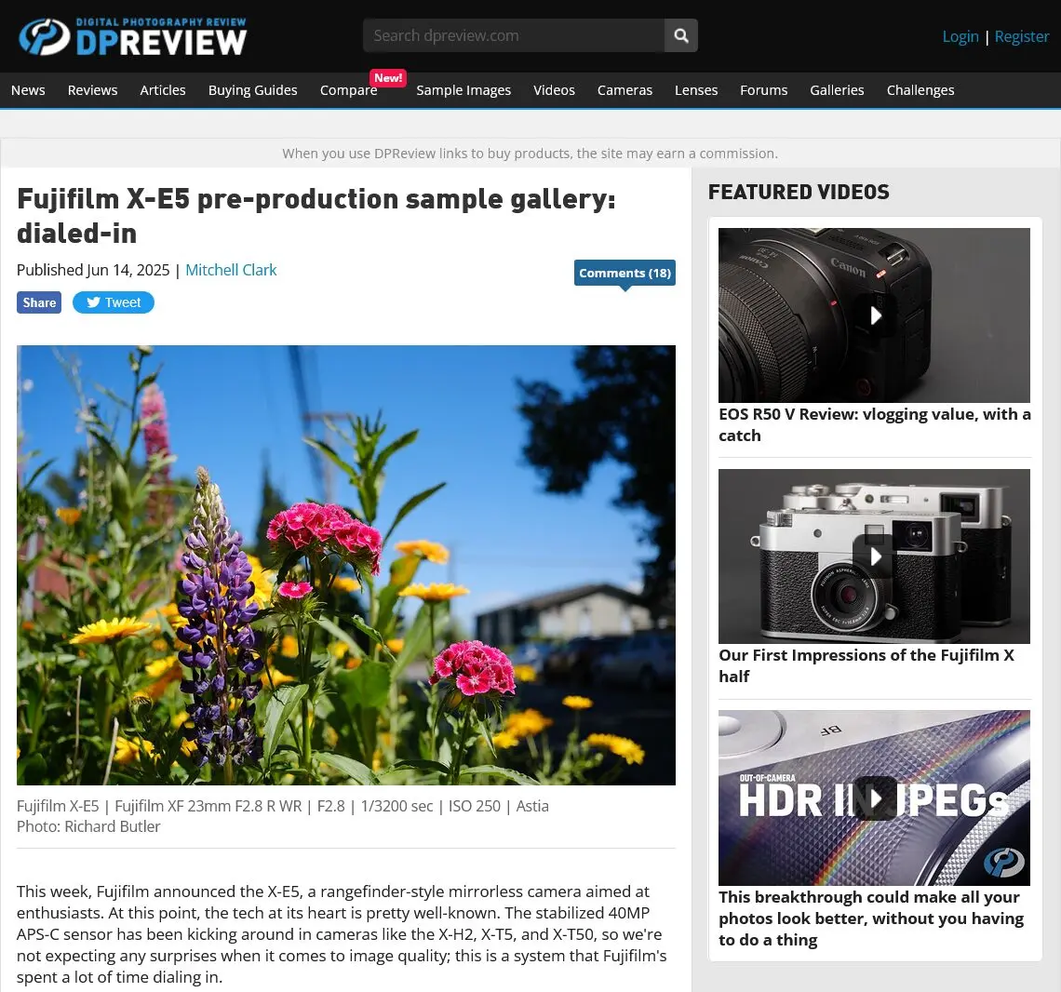This screenshot has height=992, width=1061.
Task: Open the Forums section
Action: pos(764,90)
